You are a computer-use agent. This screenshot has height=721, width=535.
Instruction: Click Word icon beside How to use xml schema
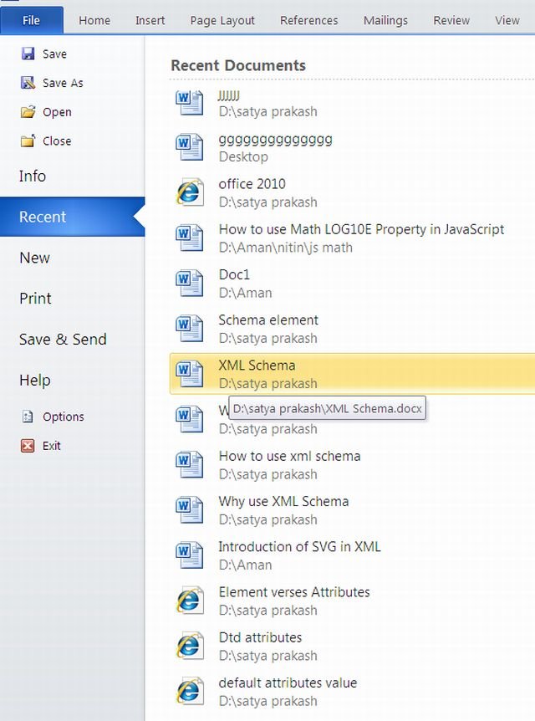click(190, 465)
